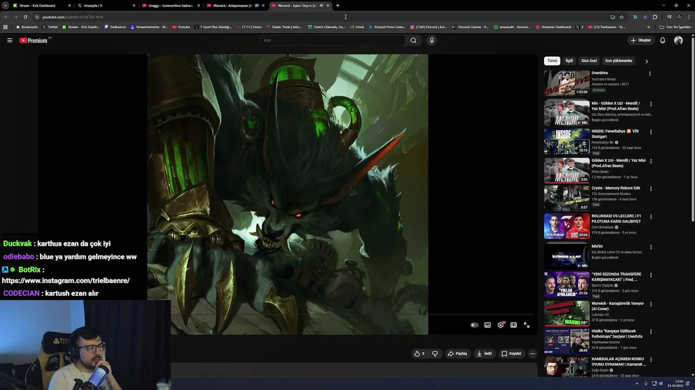Select the Size özel filter chip

click(589, 61)
